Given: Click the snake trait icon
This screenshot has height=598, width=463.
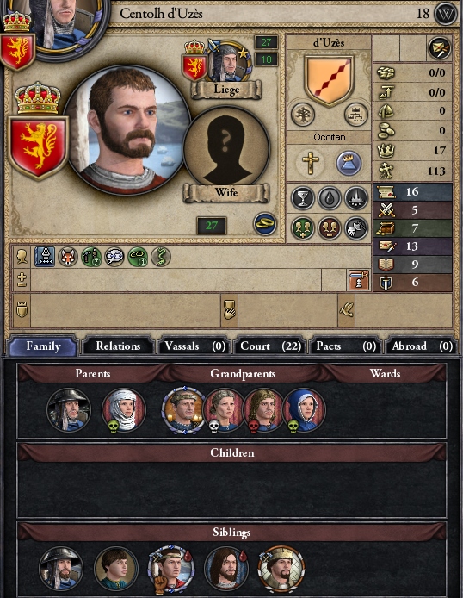Looking at the screenshot, I should point(161,256).
